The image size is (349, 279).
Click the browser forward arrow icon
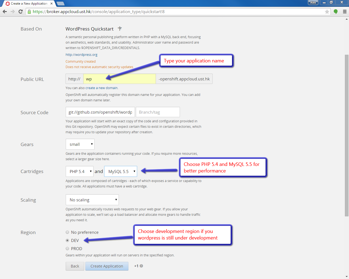coord(13,11)
